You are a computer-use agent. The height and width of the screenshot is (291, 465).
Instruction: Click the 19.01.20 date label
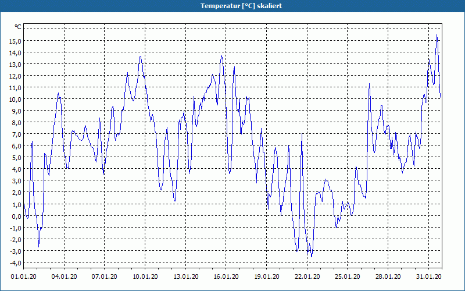click(267, 276)
